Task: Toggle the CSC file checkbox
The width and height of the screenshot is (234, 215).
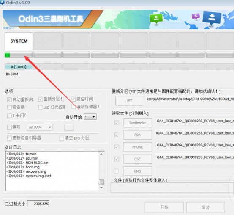Action: pos(117,159)
